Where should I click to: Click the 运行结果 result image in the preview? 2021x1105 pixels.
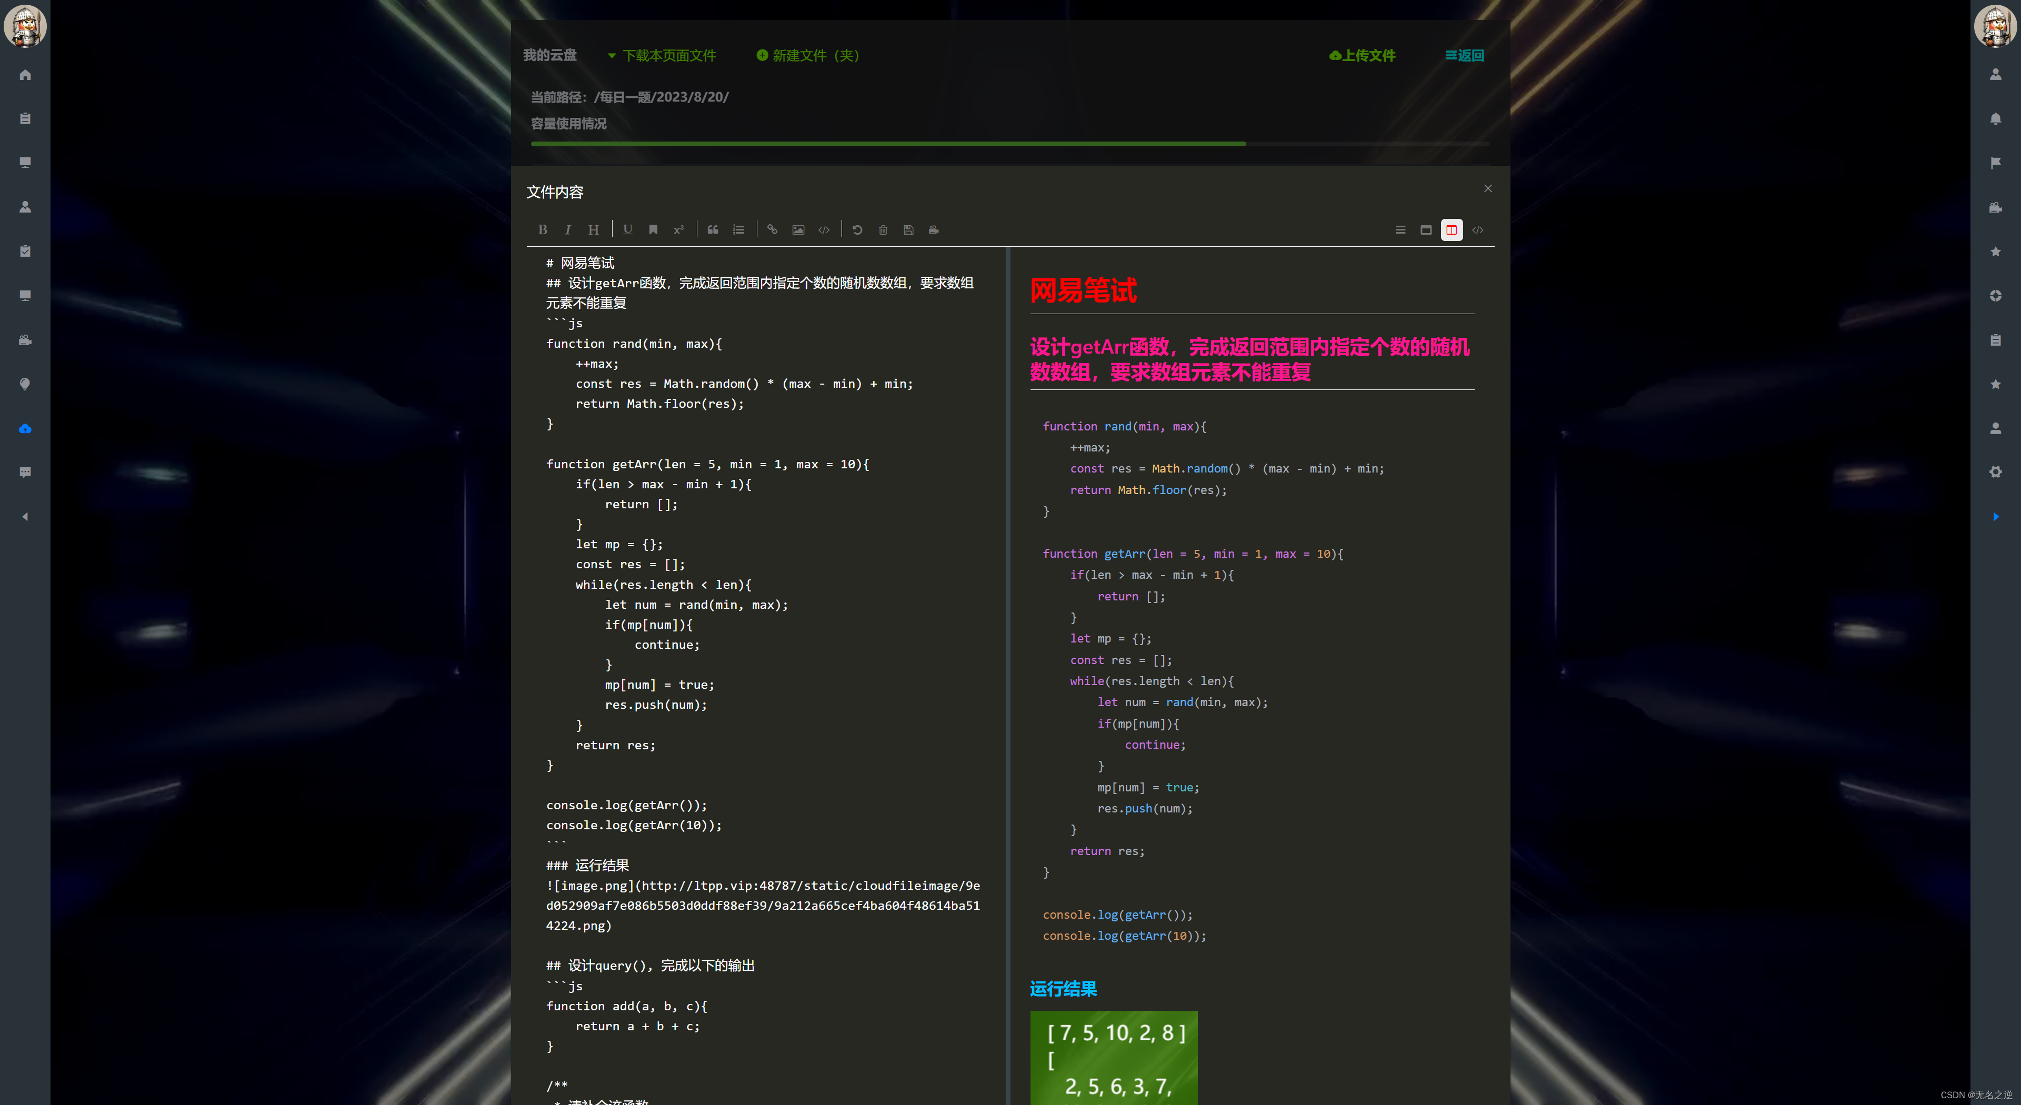[1113, 1058]
